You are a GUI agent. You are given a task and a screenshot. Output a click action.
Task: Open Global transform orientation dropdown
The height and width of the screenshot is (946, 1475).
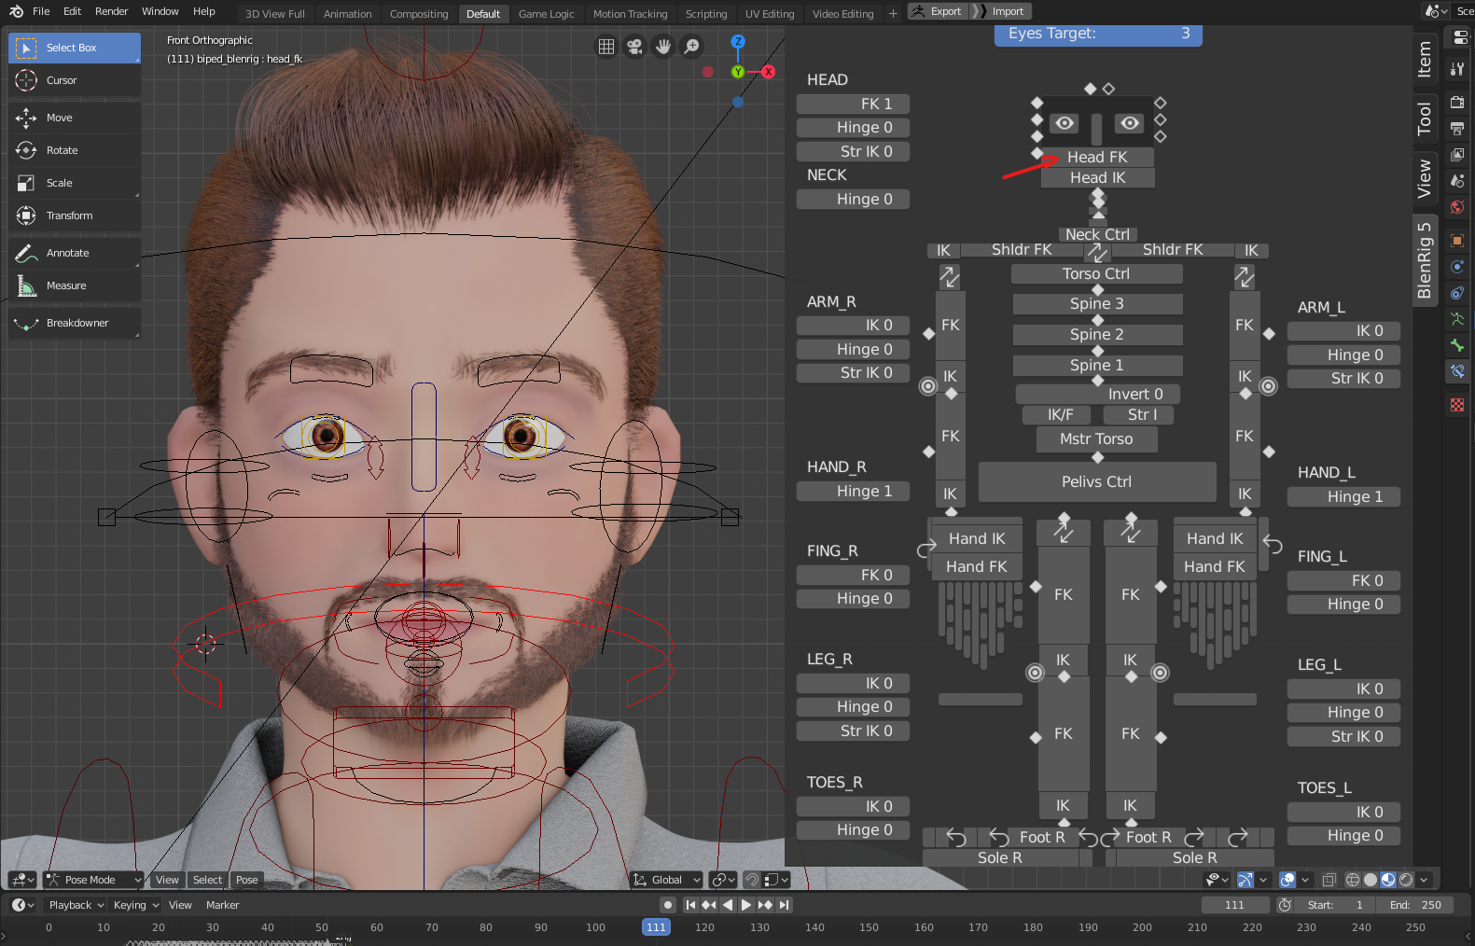pyautogui.click(x=667, y=880)
